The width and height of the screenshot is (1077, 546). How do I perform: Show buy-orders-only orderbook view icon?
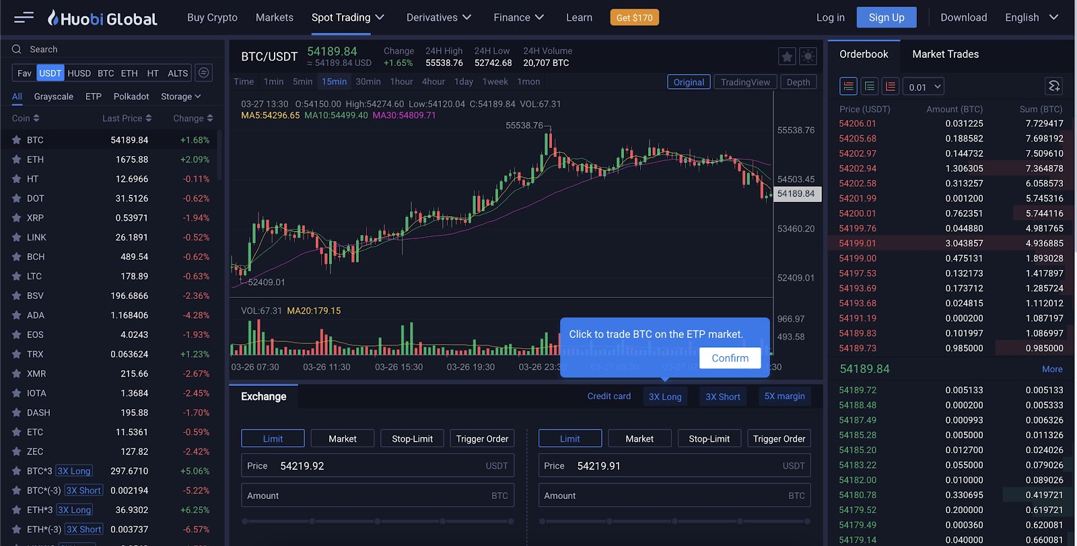coord(870,86)
